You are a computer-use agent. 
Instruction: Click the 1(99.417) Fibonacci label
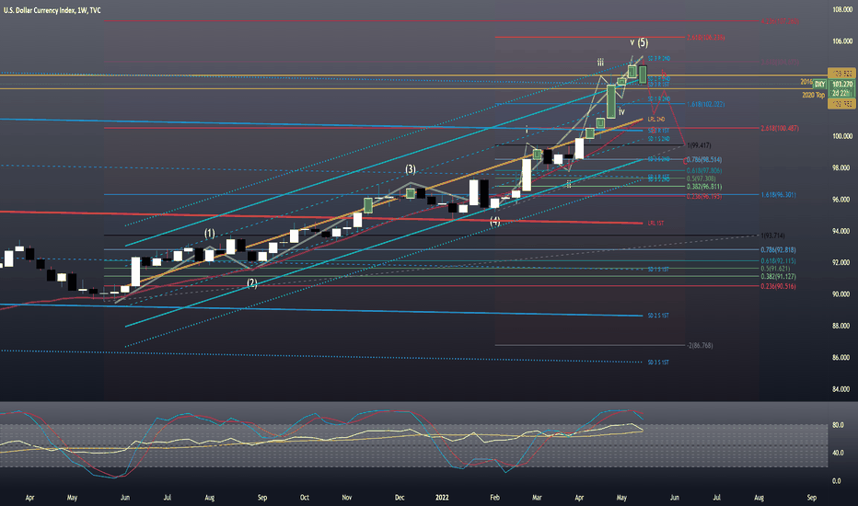(x=700, y=145)
